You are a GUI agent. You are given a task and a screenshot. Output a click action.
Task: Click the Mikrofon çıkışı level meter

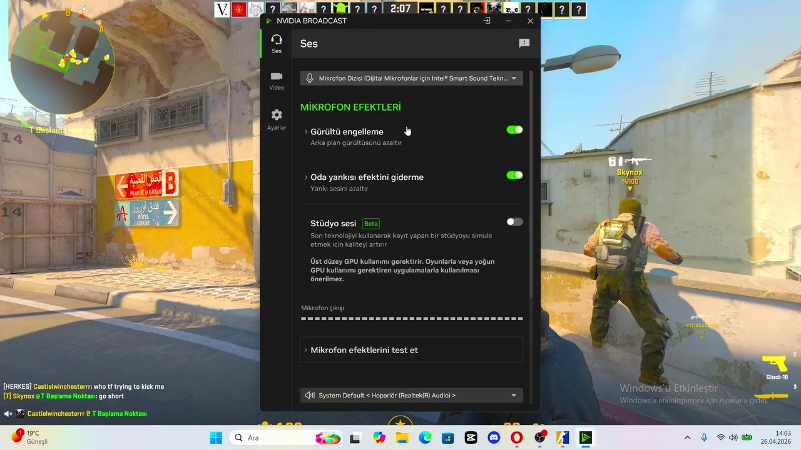(x=412, y=319)
